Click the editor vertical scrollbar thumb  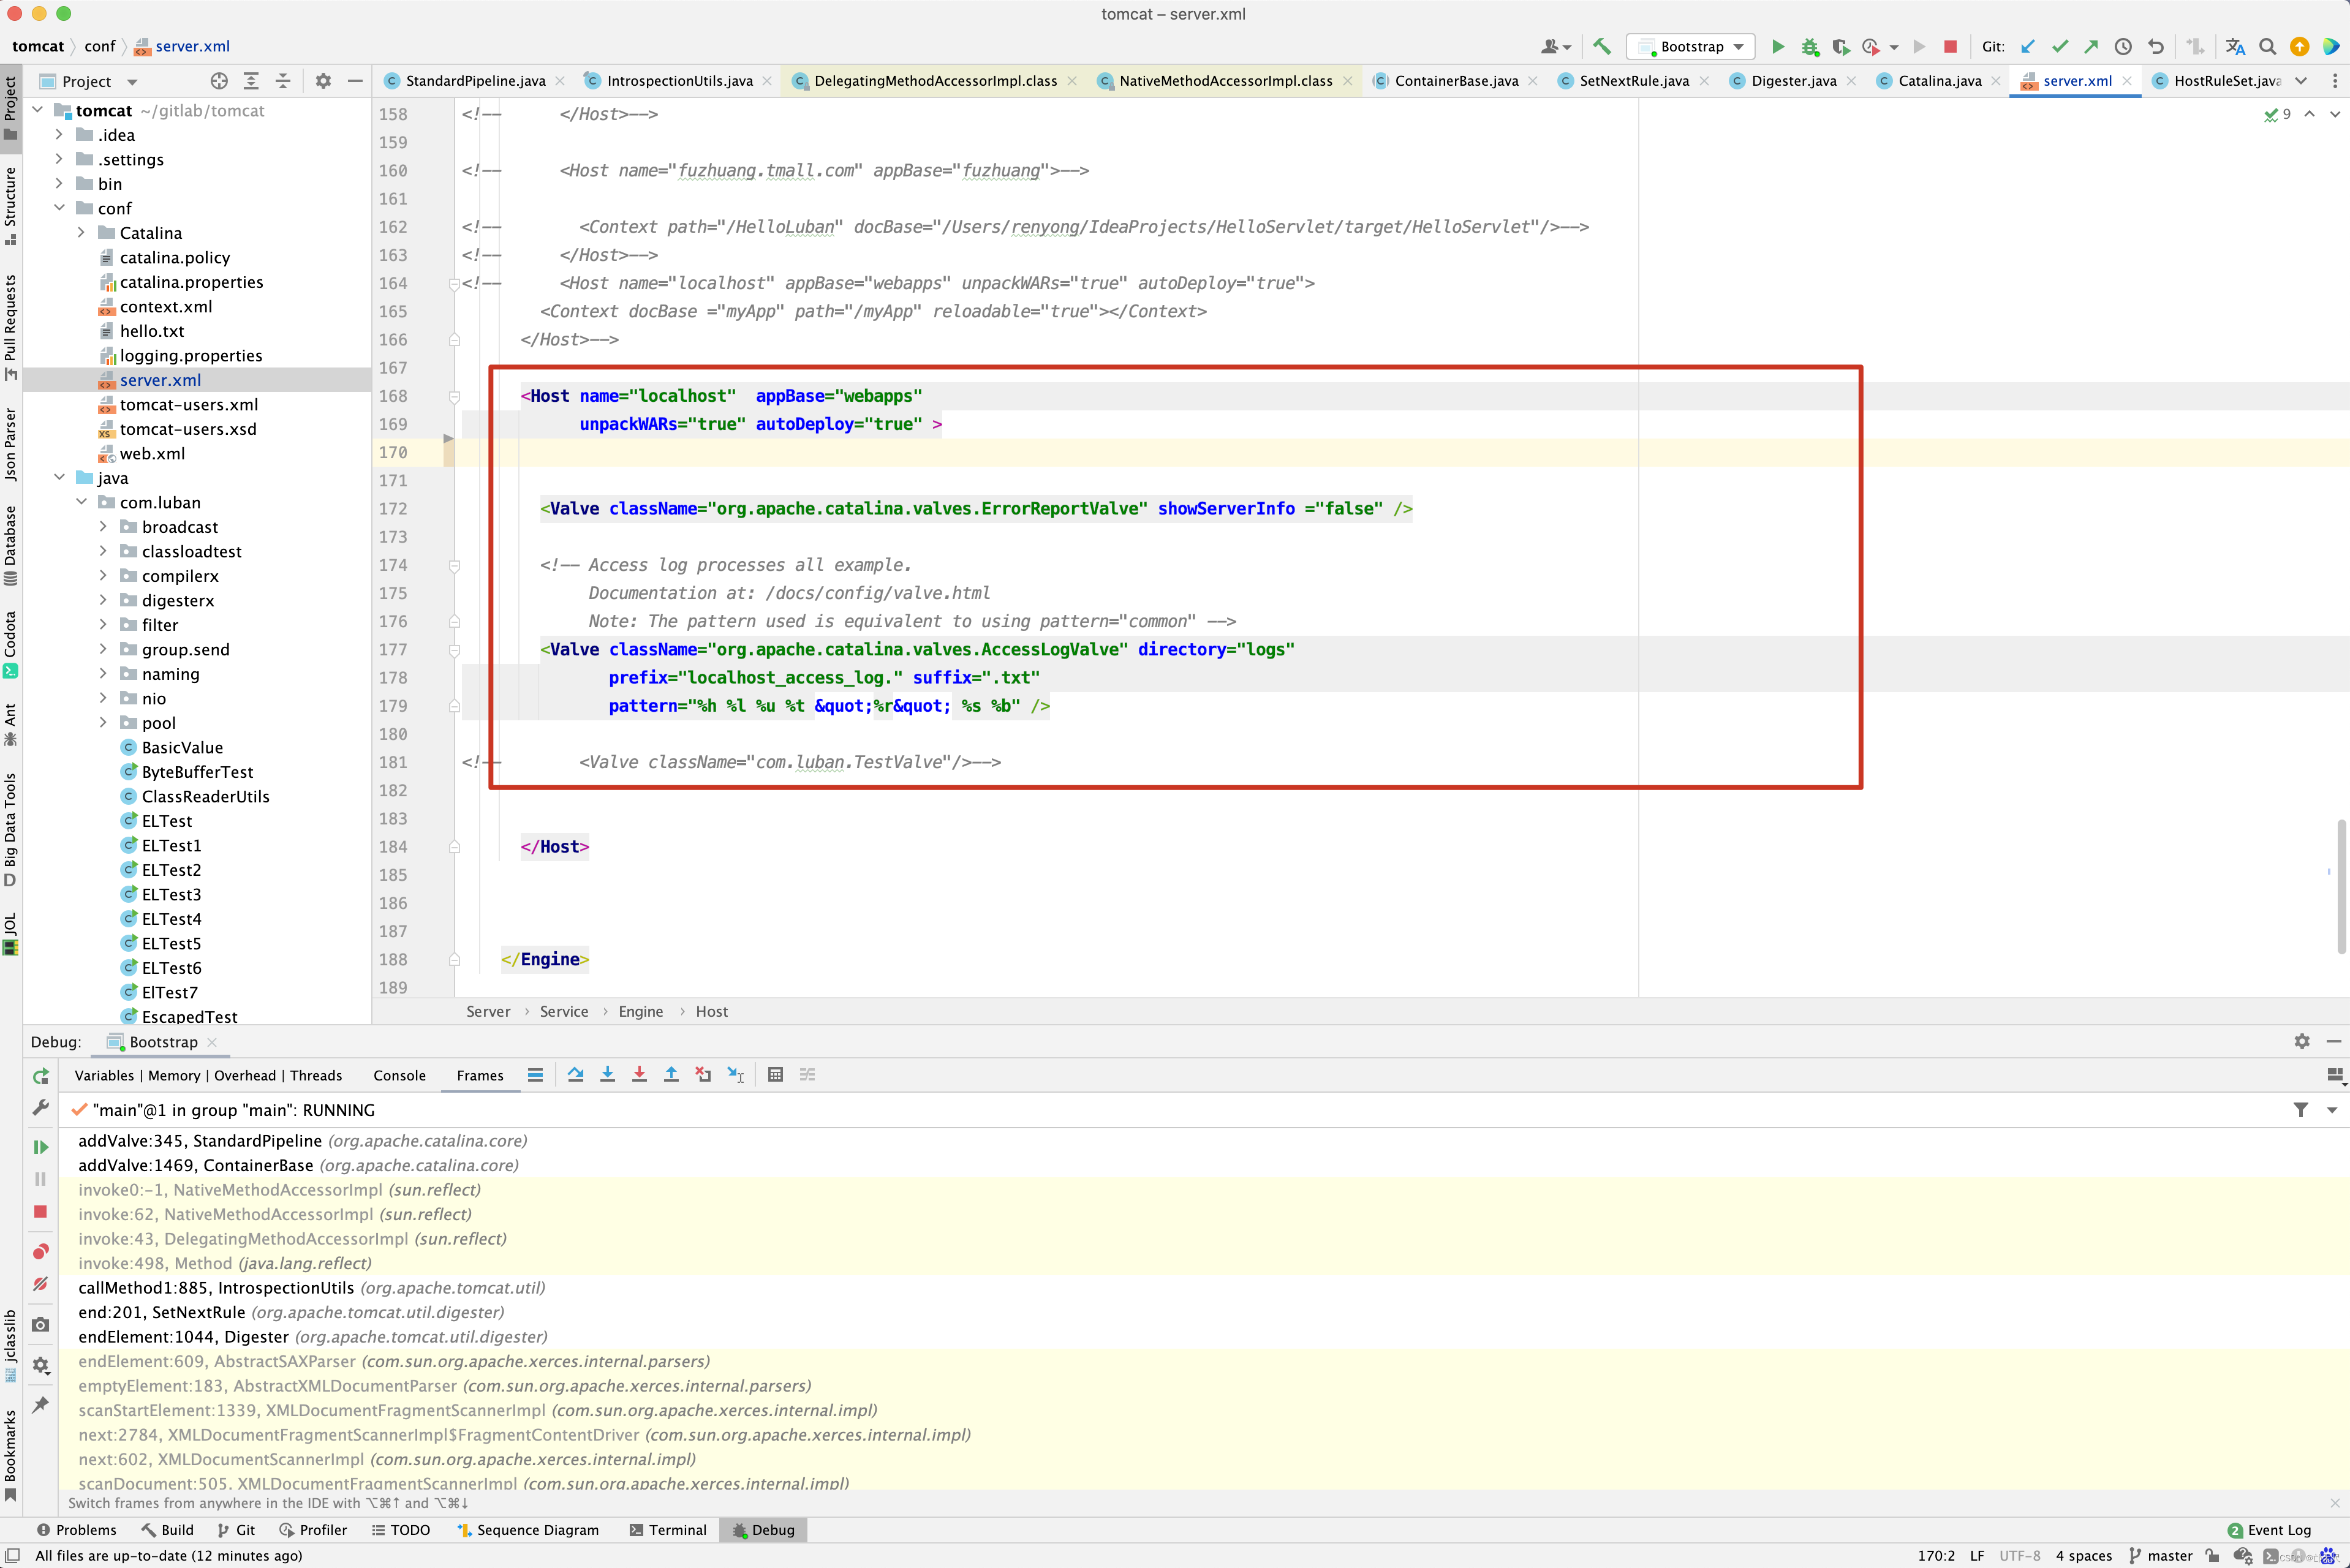[2341, 886]
